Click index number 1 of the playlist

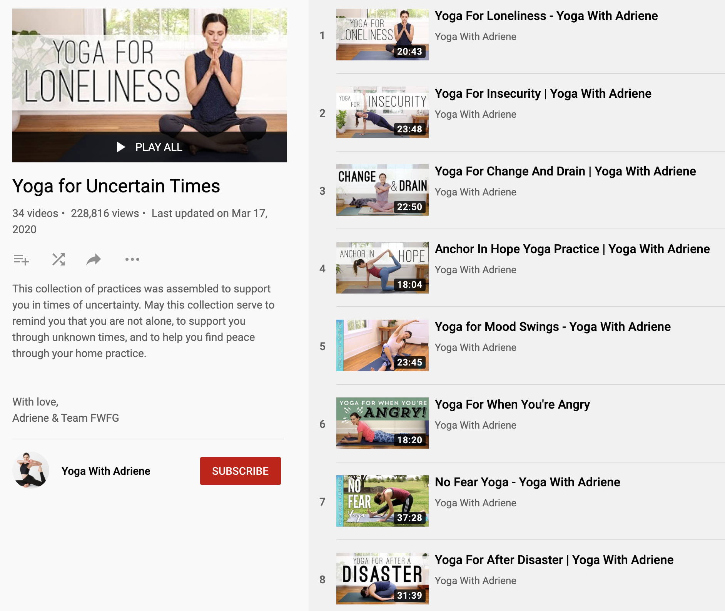click(x=322, y=36)
